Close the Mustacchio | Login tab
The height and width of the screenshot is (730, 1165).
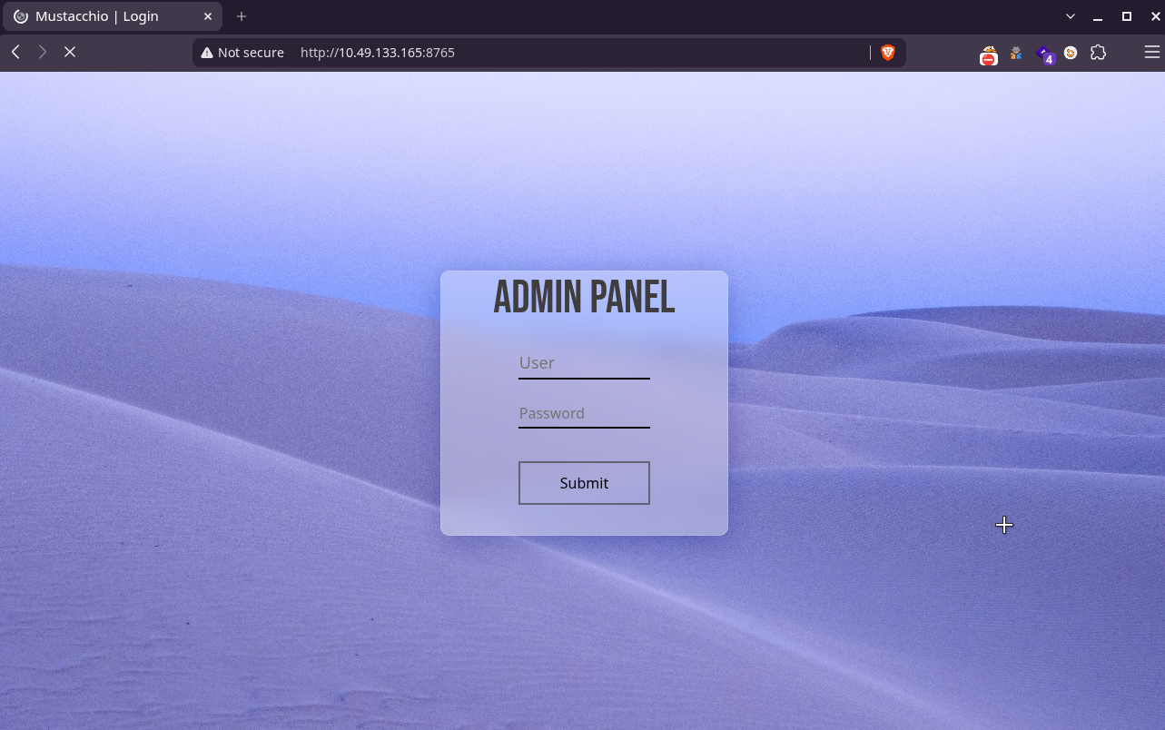pos(208,16)
